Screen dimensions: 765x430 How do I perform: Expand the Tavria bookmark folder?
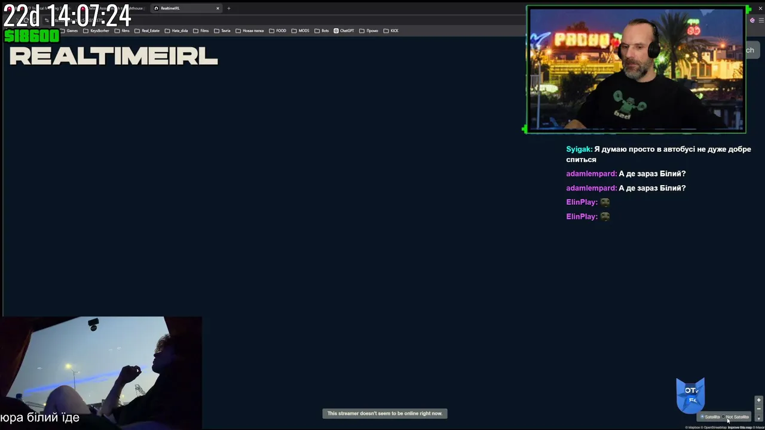222,30
